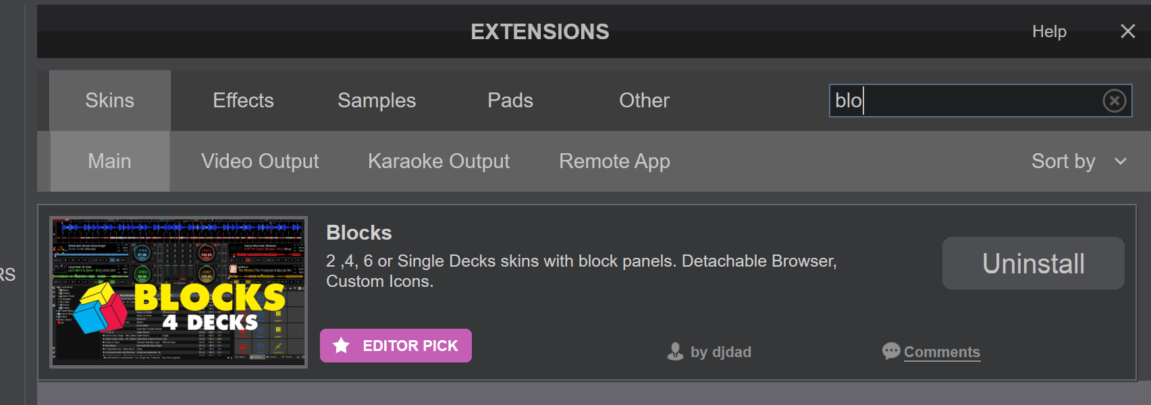1151x405 pixels.
Task: Select the Skins tab
Action: pos(110,101)
